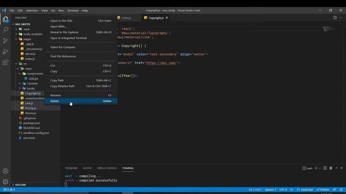Open the Edit menu
Screen dimensions: 346x194
20,10
